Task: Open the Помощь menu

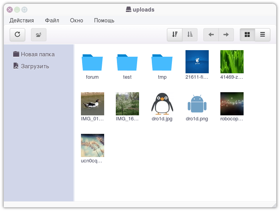Action: click(104, 20)
